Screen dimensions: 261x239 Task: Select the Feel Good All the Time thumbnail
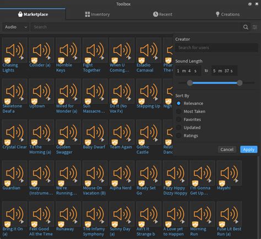pos(41,214)
